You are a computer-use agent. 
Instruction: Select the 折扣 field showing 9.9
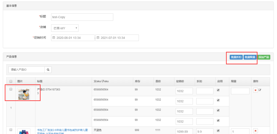[205, 131]
